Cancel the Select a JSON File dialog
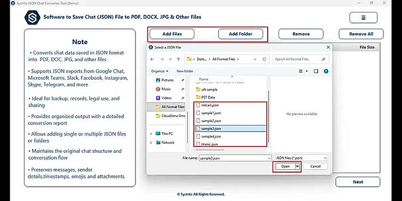 click(315, 167)
